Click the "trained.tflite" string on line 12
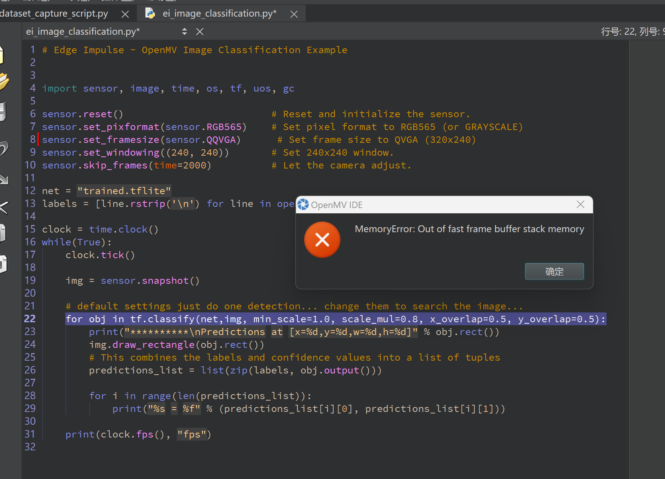The height and width of the screenshot is (479, 665). 124,191
